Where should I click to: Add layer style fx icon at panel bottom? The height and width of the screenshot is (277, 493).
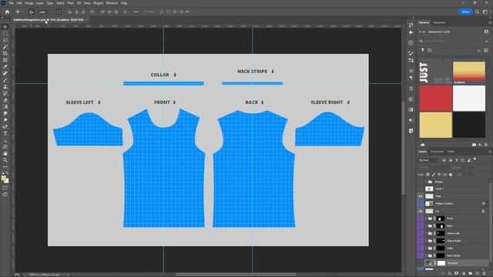[x=450, y=274]
